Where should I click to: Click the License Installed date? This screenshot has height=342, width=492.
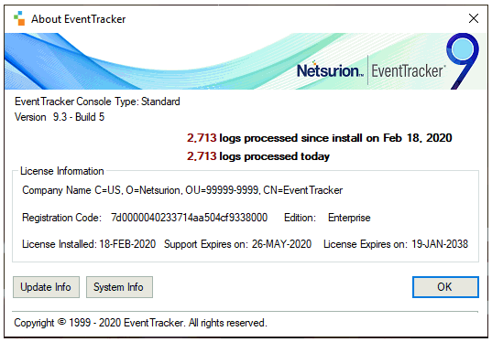(x=127, y=244)
